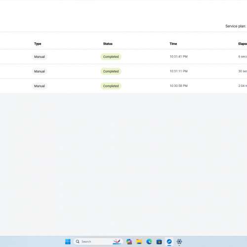
Task: Sort by the Type column header
Action: point(38,43)
